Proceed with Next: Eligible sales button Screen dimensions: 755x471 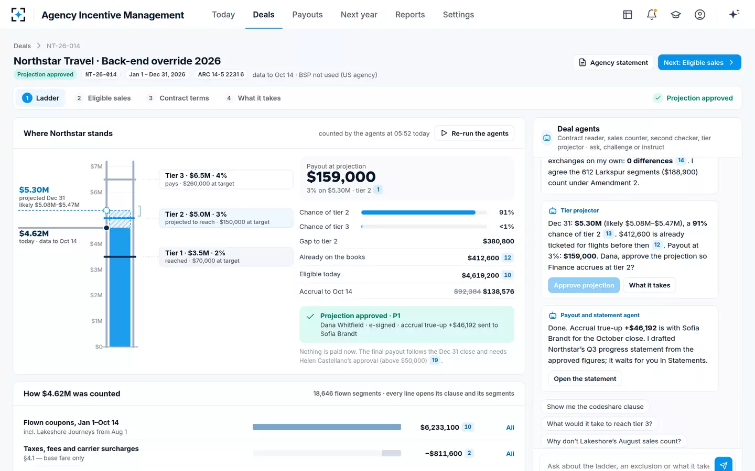click(x=699, y=62)
